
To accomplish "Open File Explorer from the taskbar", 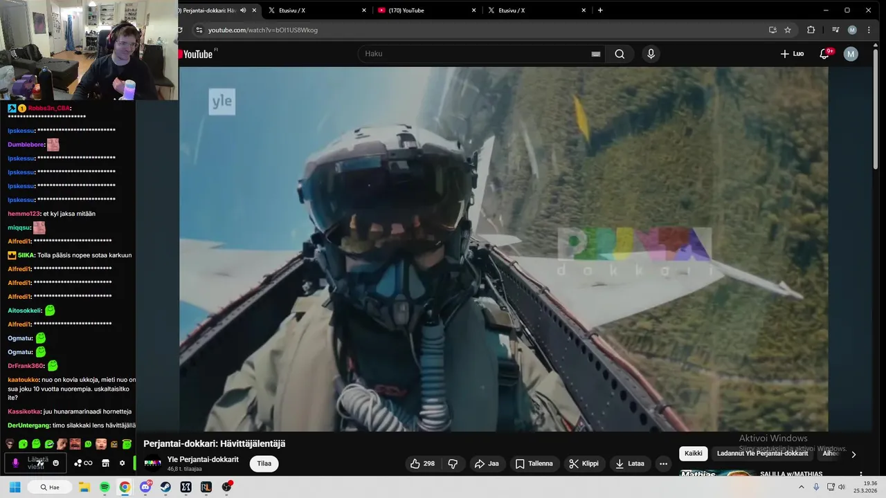I will [84, 487].
